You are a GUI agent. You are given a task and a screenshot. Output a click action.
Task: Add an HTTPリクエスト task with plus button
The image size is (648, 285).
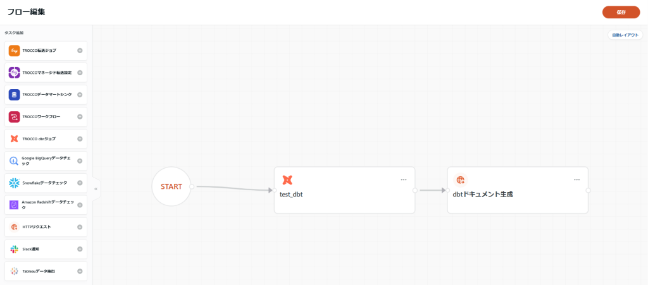point(80,227)
